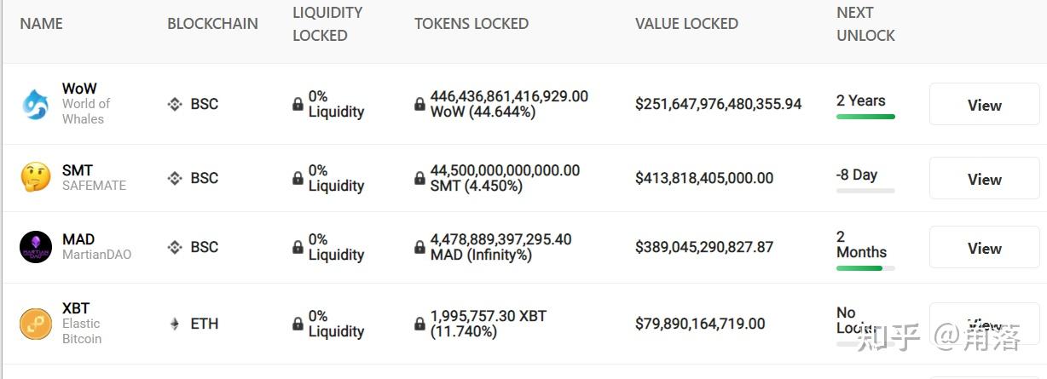Sort by the NEXT UNLOCK column header

pyautogui.click(x=865, y=24)
